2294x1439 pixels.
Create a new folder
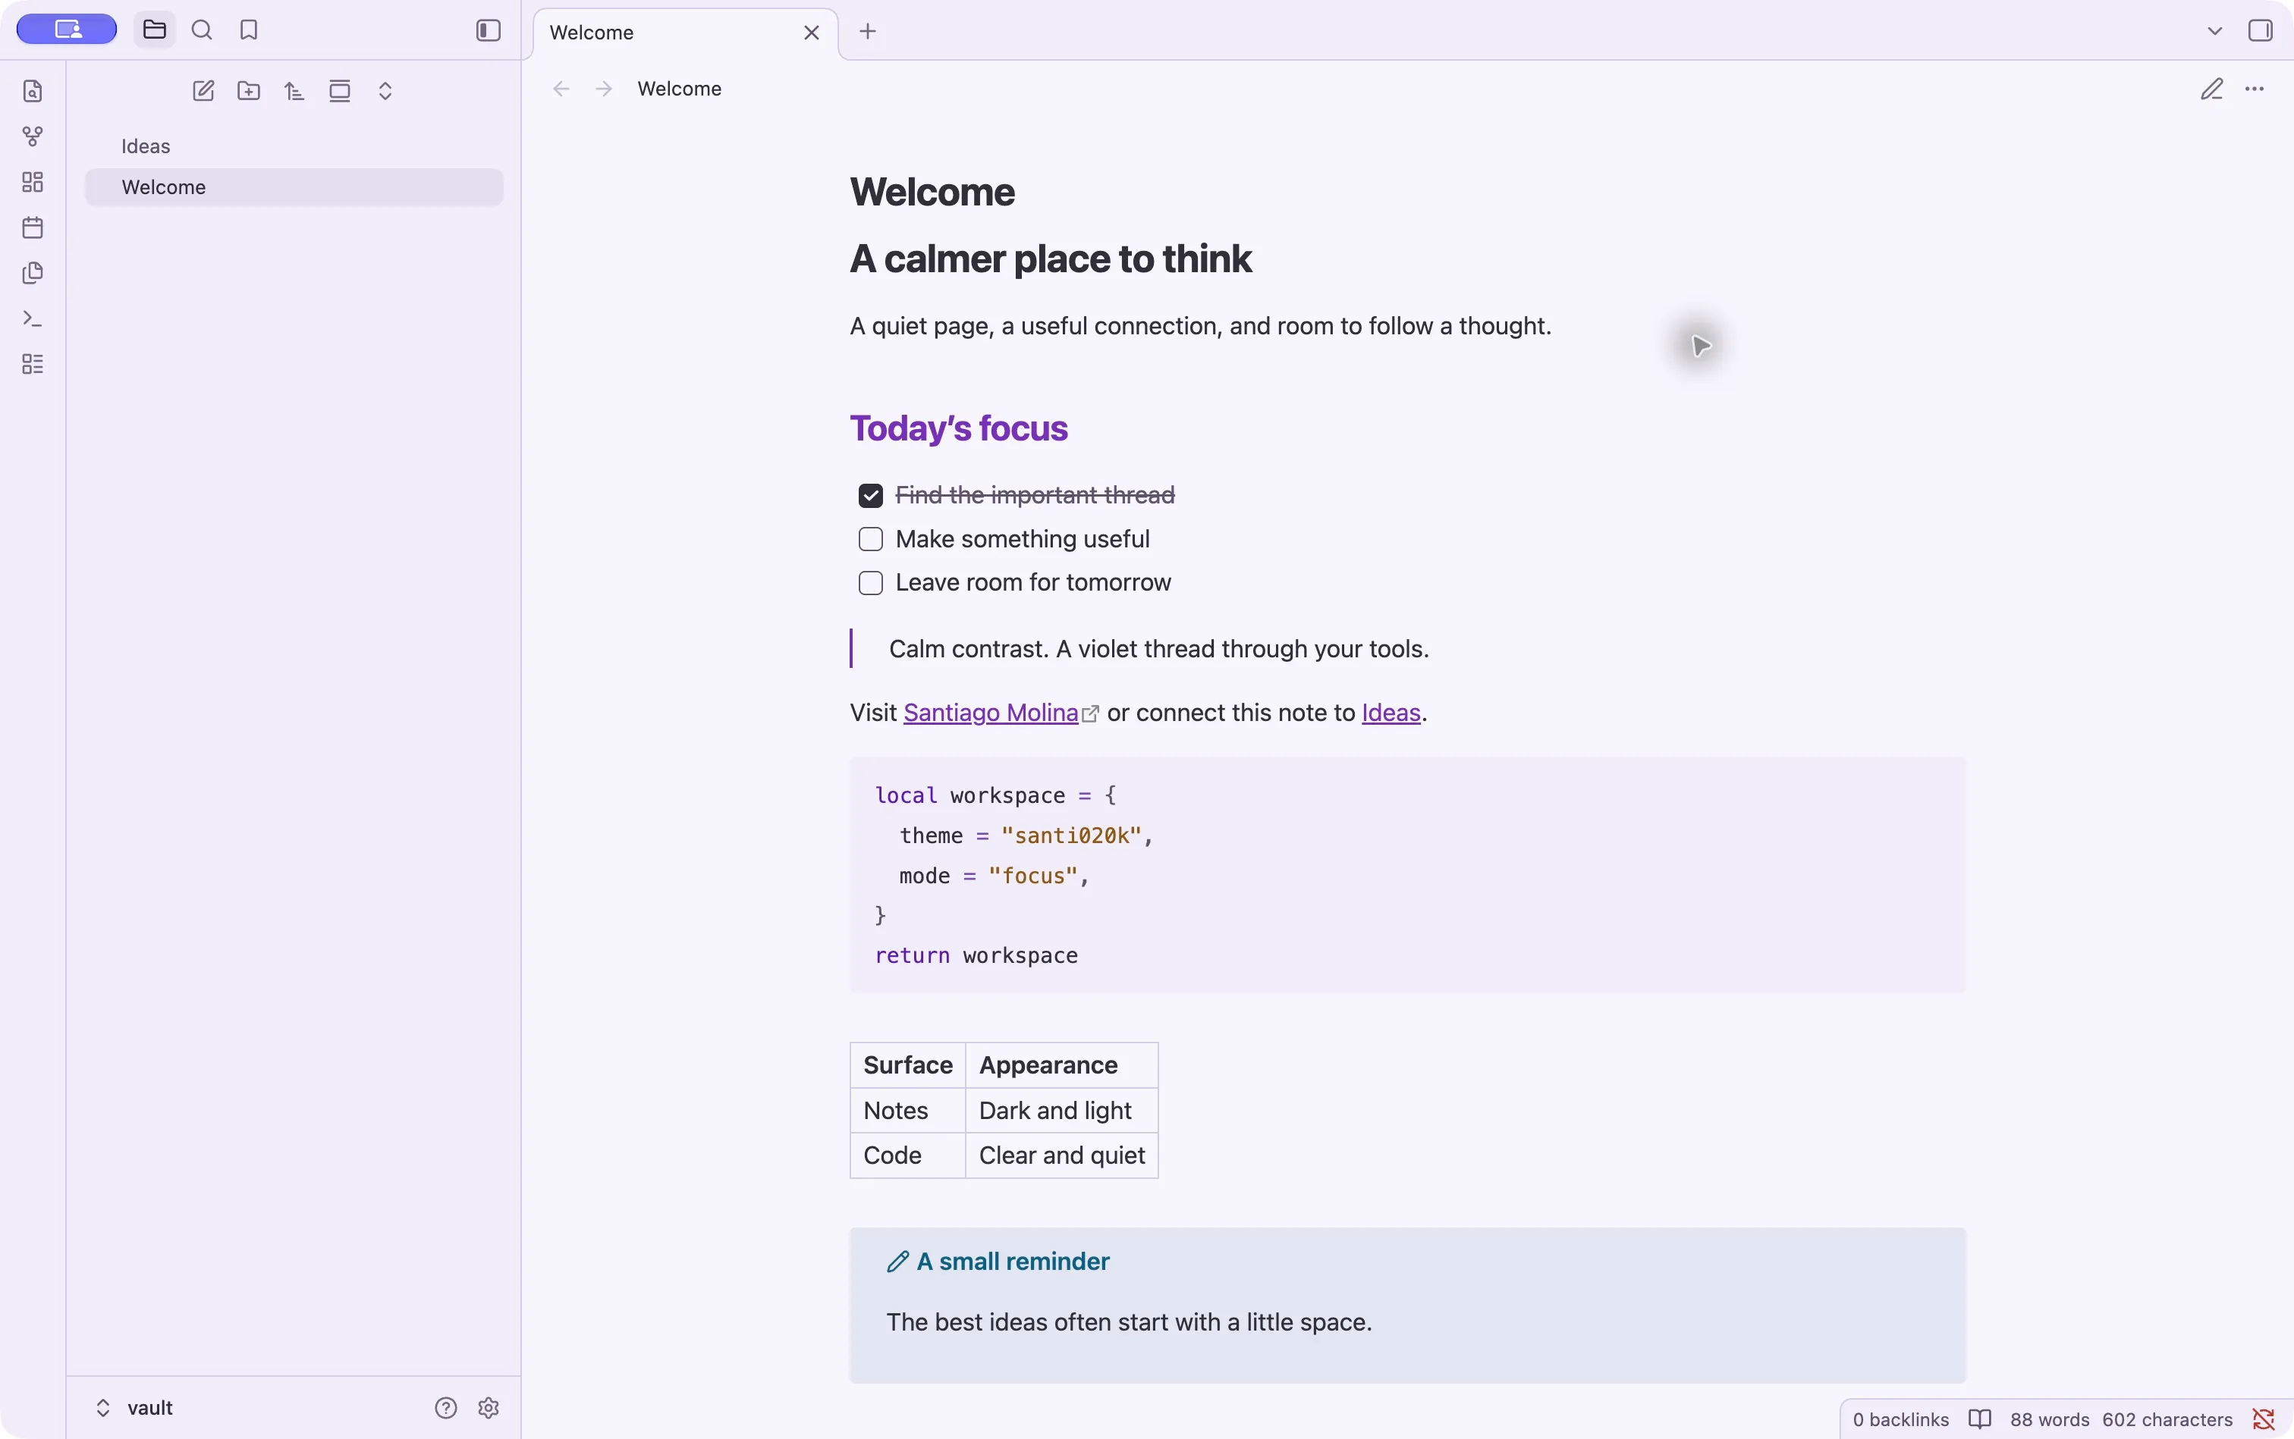coord(249,92)
